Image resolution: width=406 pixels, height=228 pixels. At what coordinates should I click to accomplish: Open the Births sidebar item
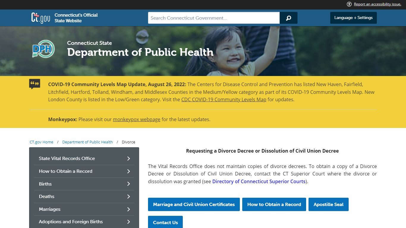click(84, 184)
